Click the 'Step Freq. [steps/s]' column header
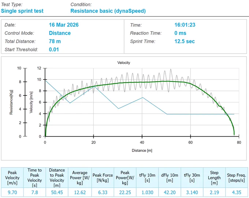The image size is (249, 198). 237,178
